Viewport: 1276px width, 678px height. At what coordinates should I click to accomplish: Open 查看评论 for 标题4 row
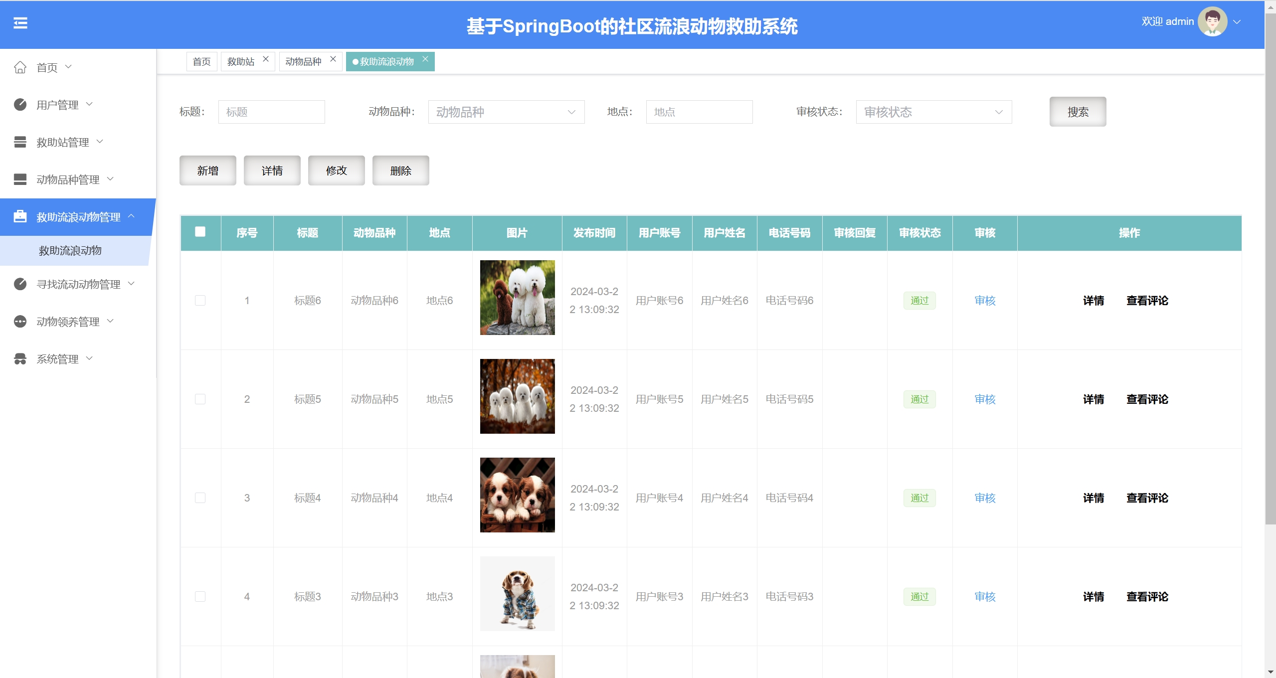pos(1147,498)
